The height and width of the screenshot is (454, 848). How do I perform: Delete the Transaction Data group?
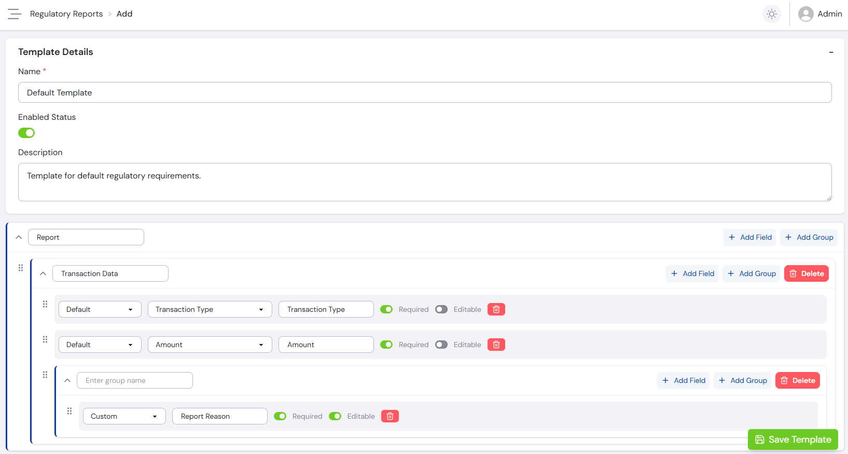807,273
